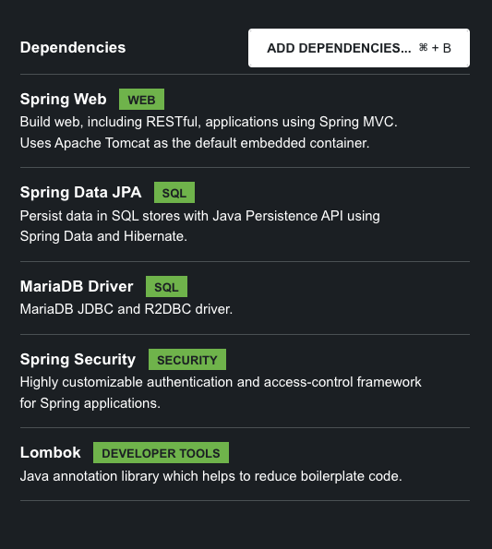
Task: Click the Spring Web description text
Action: [209, 132]
